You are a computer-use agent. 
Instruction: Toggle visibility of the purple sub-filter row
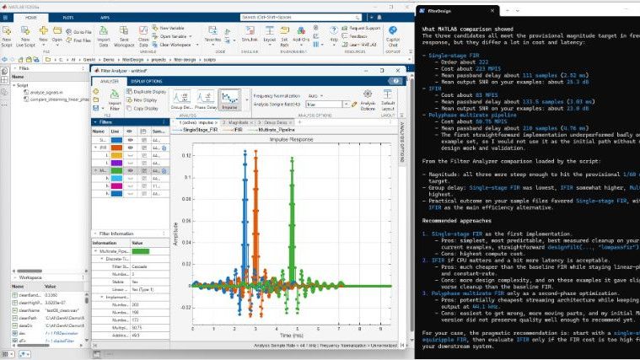click(130, 163)
